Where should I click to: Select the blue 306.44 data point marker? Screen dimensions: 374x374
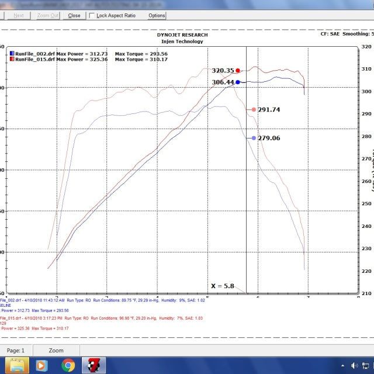click(x=238, y=82)
